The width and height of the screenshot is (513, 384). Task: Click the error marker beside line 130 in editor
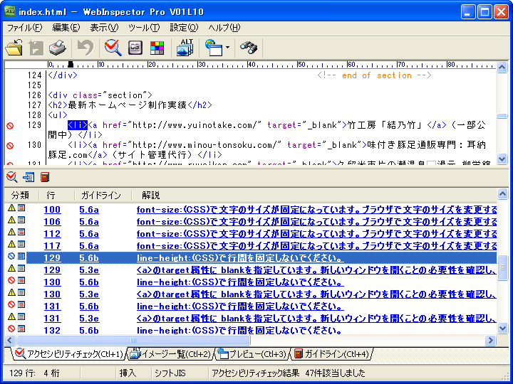10,146
